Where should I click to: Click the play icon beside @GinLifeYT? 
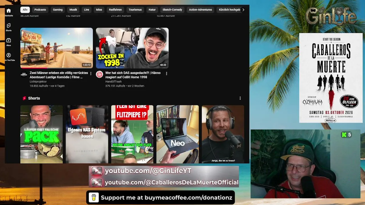(97, 171)
